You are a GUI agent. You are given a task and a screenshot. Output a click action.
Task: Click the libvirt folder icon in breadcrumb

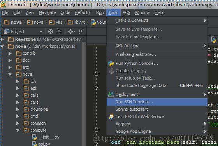pyautogui.click(x=70, y=22)
